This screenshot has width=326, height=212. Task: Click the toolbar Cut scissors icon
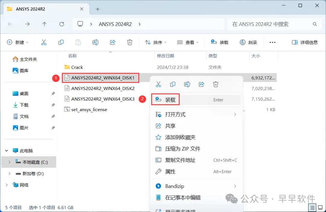point(44,42)
